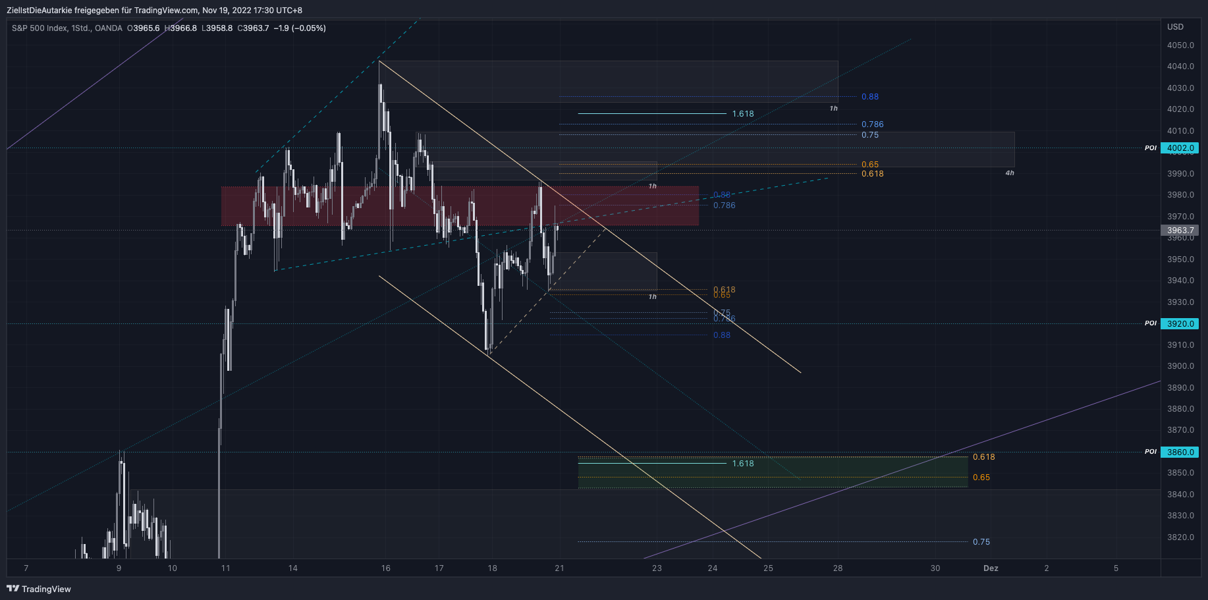Click the orange 0.618 label beside the green zone

tap(984, 457)
